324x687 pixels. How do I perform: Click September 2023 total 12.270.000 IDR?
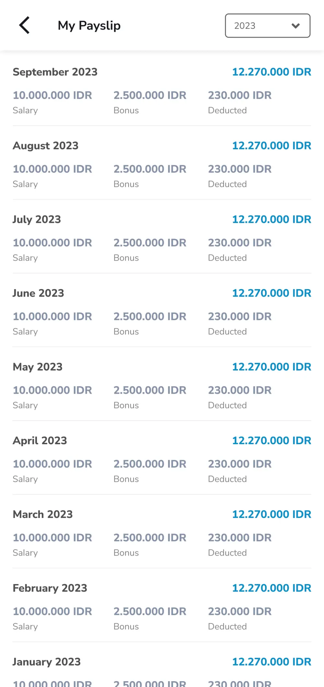pos(272,72)
